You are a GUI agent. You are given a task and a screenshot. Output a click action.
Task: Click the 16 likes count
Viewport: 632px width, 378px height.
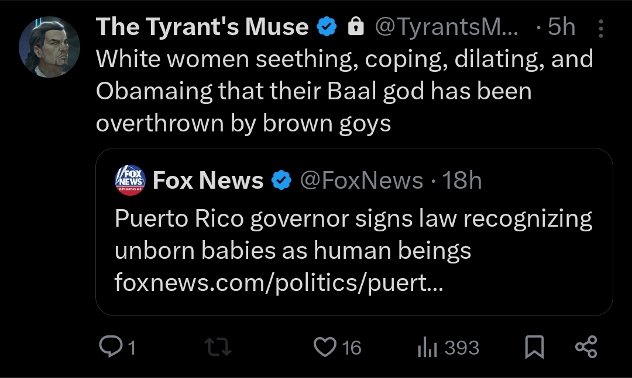pos(352,348)
